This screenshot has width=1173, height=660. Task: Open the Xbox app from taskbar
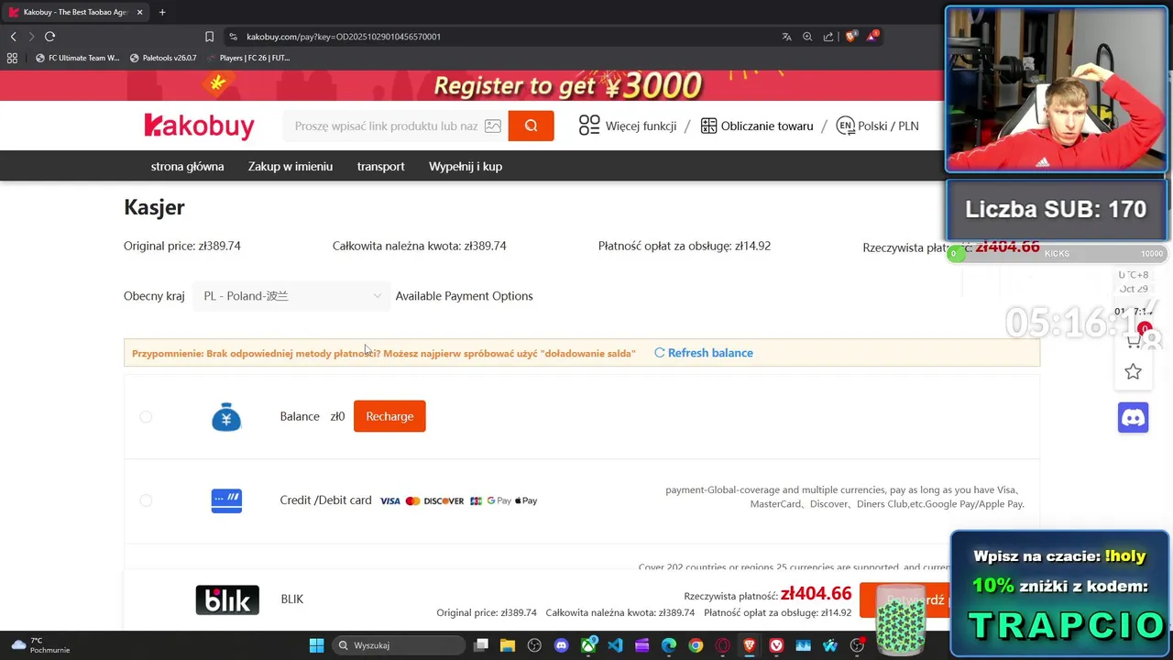(588, 645)
